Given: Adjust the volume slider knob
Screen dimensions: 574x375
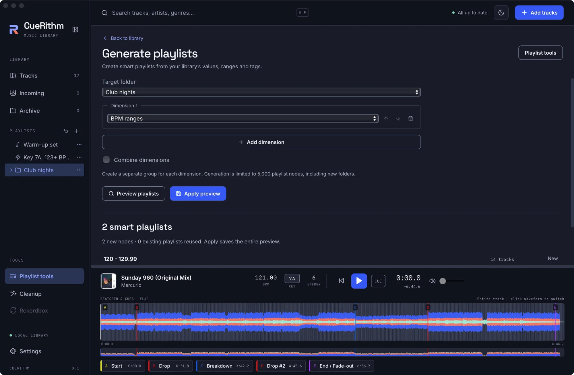Looking at the screenshot, I should [x=443, y=281].
